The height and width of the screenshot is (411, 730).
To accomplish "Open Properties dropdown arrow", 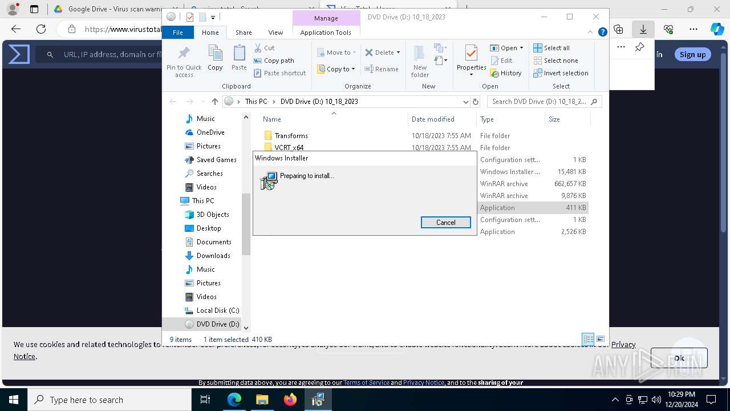I will tap(471, 75).
